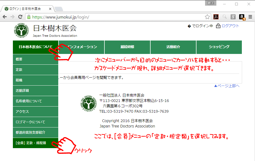
Task: Open the ショッピング menu
Action: 219,47
